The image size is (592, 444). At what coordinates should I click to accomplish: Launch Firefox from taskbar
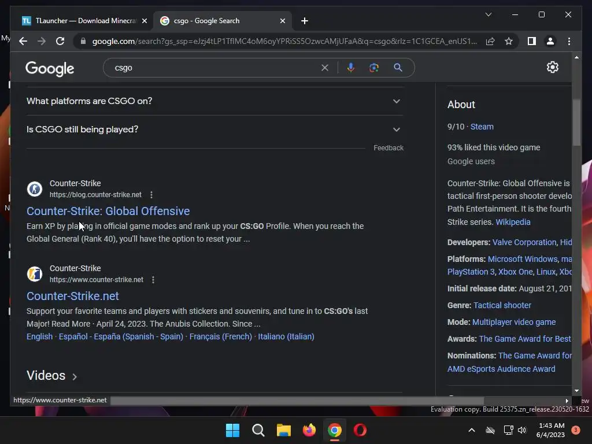pyautogui.click(x=309, y=430)
